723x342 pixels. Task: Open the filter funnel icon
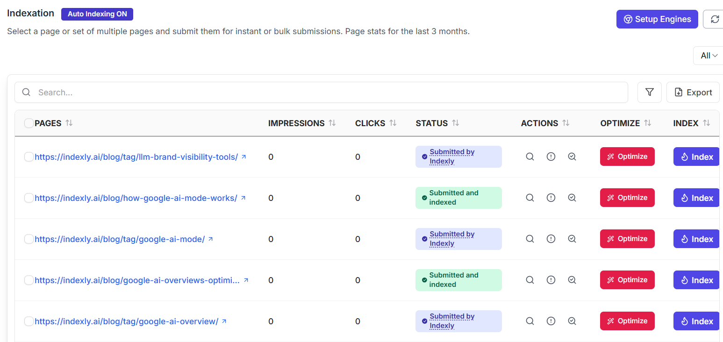pos(649,93)
